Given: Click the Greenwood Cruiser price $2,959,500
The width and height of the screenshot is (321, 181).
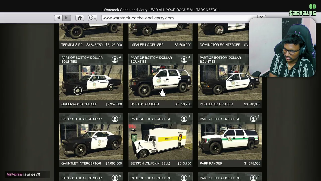Looking at the screenshot, I should [114, 104].
